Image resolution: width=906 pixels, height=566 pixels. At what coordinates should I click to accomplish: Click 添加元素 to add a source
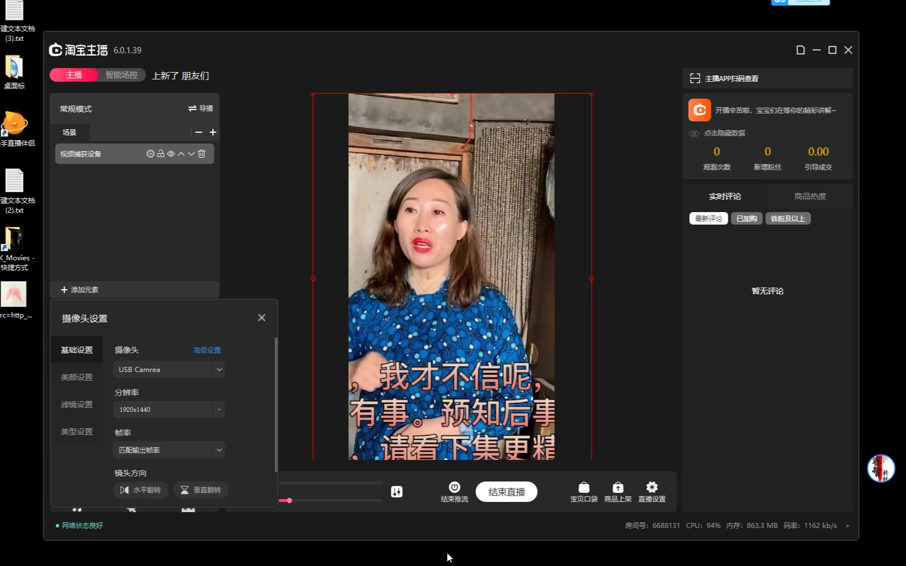79,290
